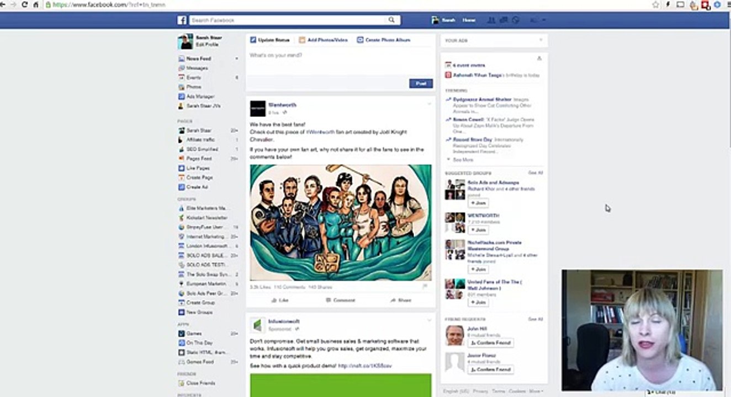
Task: Share the Wentworth fan art post
Action: (401, 301)
